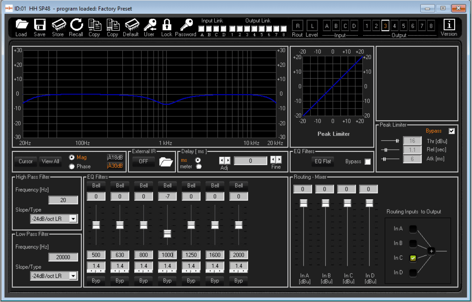Click the Load folder icon
The image size is (472, 302).
pyautogui.click(x=21, y=25)
